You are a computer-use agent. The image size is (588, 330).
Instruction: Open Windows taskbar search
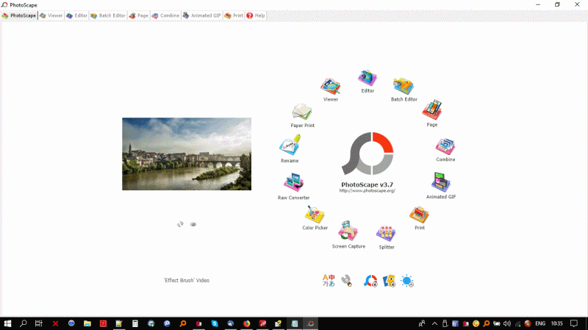click(x=24, y=323)
